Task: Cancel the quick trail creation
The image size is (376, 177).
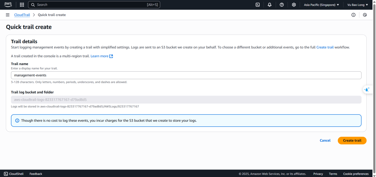Action: (x=325, y=141)
